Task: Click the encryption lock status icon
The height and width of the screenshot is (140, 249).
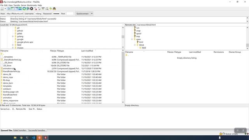Action: [221, 134]
